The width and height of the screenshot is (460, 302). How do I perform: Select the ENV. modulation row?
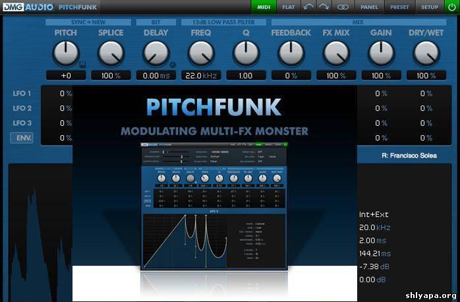coord(21,138)
